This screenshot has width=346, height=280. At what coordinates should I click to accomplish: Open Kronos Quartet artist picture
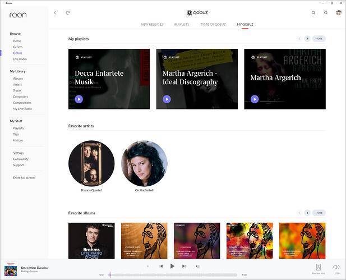[91, 163]
